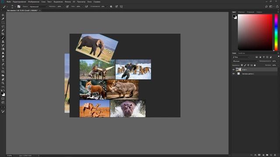Switch to the Образцы panel tab
The image size is (280, 157).
[x=241, y=12]
